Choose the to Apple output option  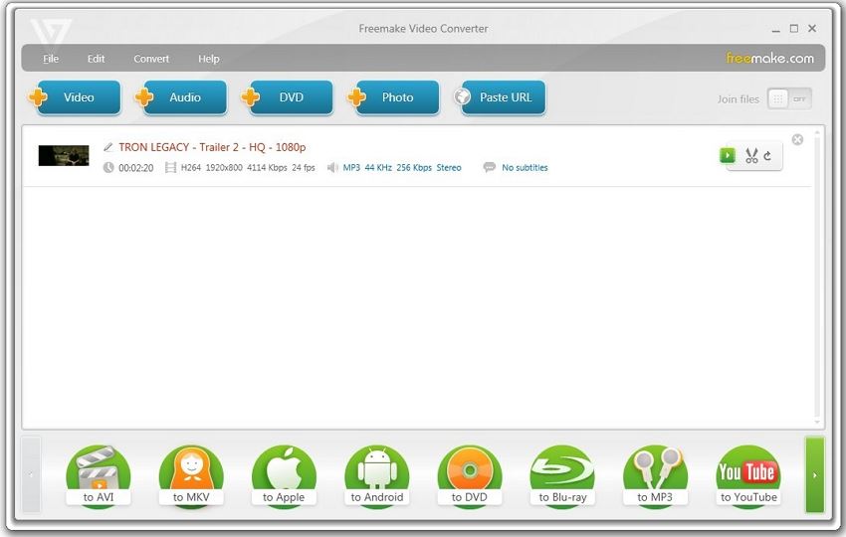284,475
